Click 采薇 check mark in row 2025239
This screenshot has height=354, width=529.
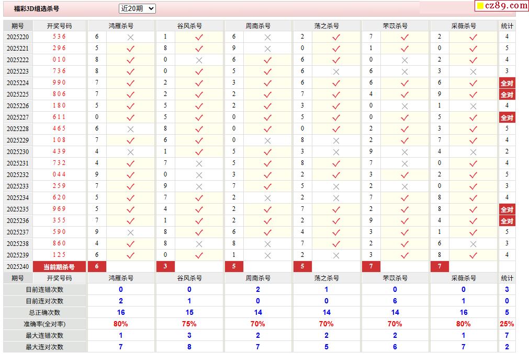[x=473, y=255]
